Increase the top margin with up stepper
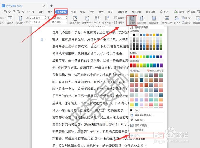The height and width of the screenshot is (148, 200). pyautogui.click(x=45, y=17)
